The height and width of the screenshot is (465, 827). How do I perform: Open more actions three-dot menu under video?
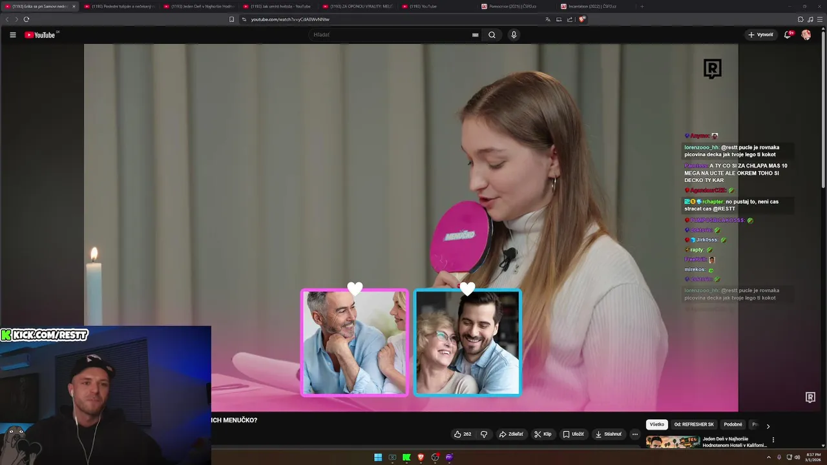[x=634, y=434]
